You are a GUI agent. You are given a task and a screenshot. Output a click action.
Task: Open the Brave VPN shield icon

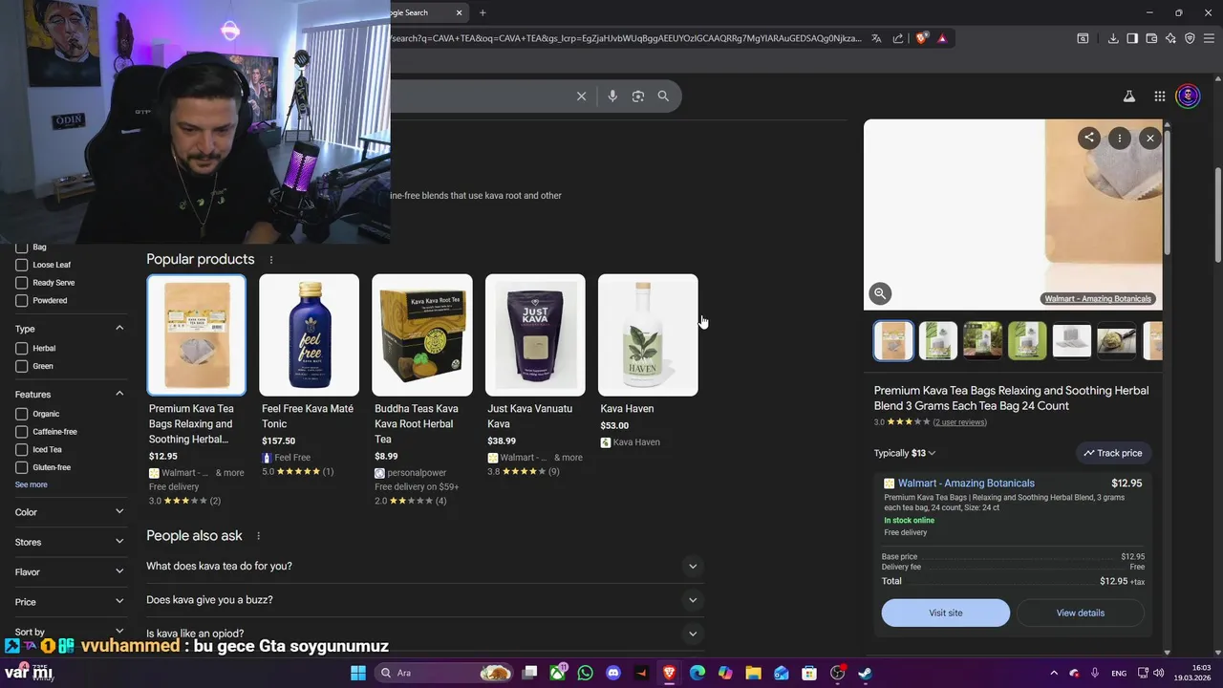click(1190, 39)
